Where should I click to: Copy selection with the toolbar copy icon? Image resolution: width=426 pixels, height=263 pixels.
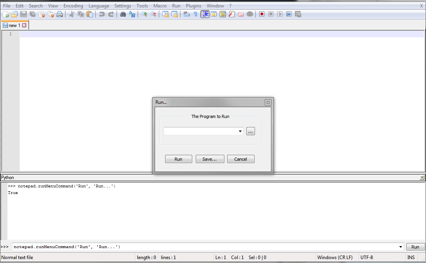tap(81, 15)
